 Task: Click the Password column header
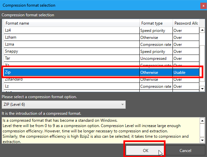(185, 23)
